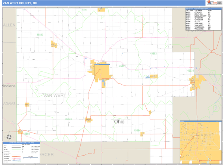Click the 45894 ZIP label on the map
Screen dimensions: 224x165
[137, 131]
